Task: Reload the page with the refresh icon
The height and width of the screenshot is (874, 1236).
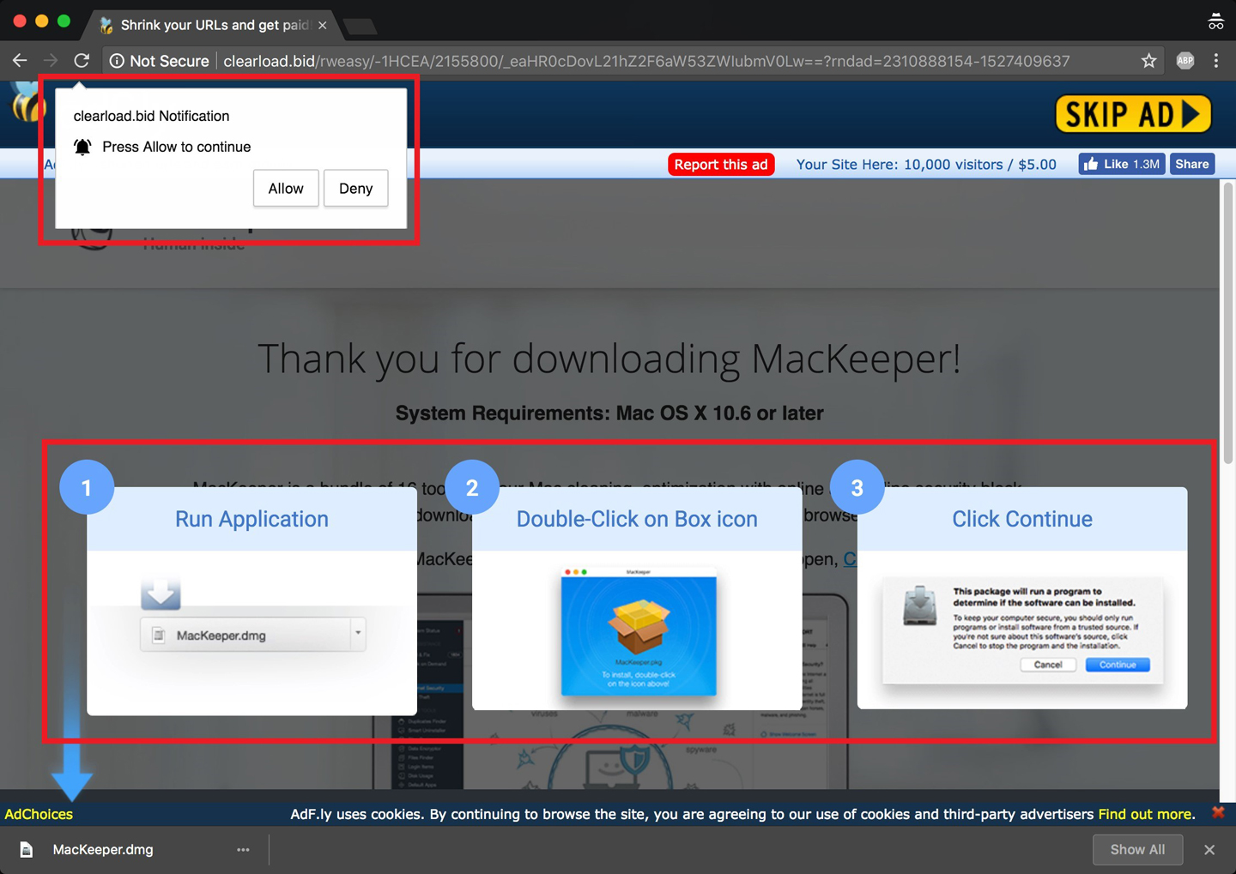Action: click(82, 61)
